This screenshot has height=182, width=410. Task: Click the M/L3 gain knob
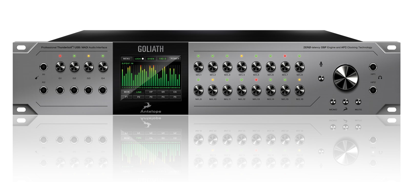[227, 67]
